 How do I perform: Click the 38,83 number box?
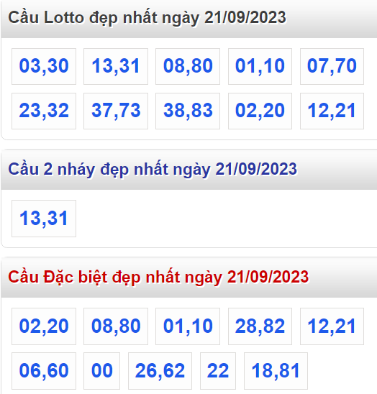(188, 111)
